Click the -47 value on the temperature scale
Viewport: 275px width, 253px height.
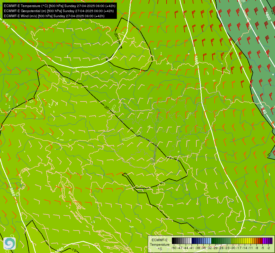pos(180,248)
